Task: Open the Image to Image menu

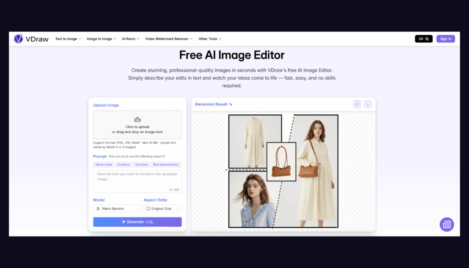Action: point(101,38)
